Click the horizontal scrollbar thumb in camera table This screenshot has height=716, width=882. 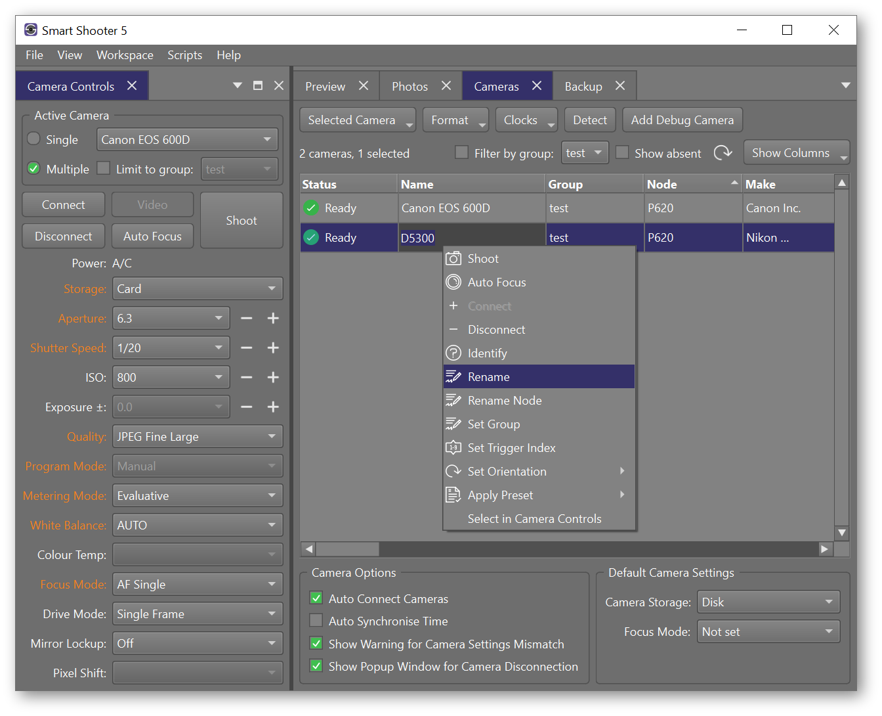coord(347,548)
